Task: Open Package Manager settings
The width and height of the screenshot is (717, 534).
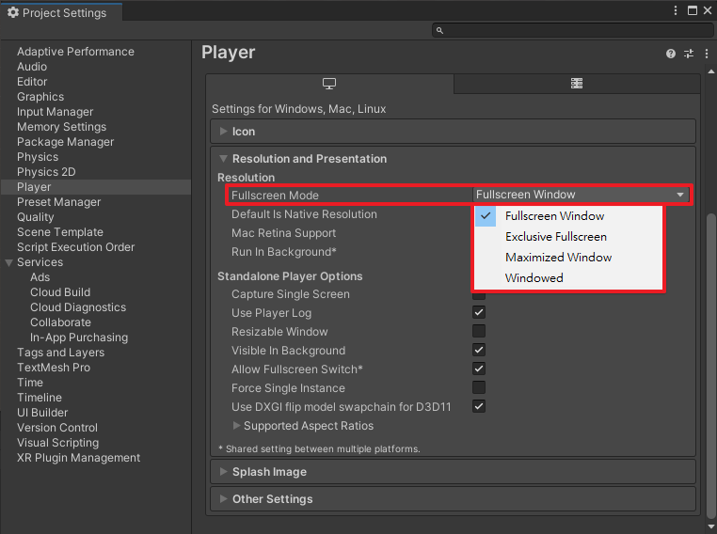Action: [65, 142]
